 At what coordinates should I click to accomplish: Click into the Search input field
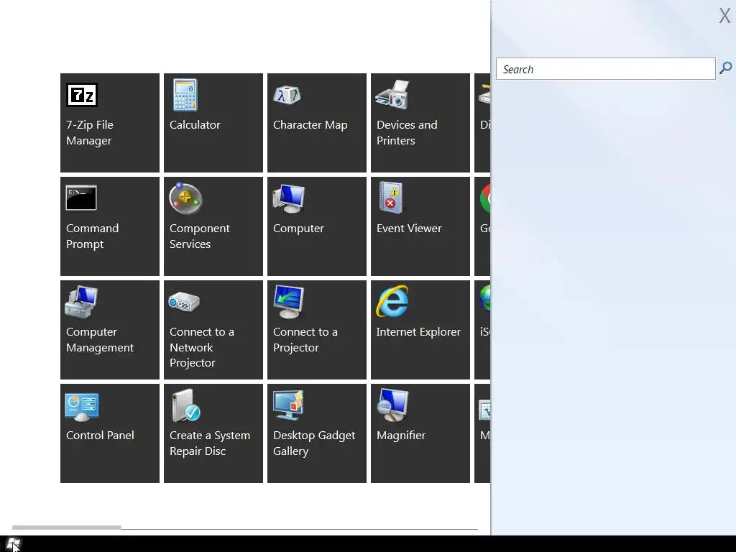coord(605,69)
